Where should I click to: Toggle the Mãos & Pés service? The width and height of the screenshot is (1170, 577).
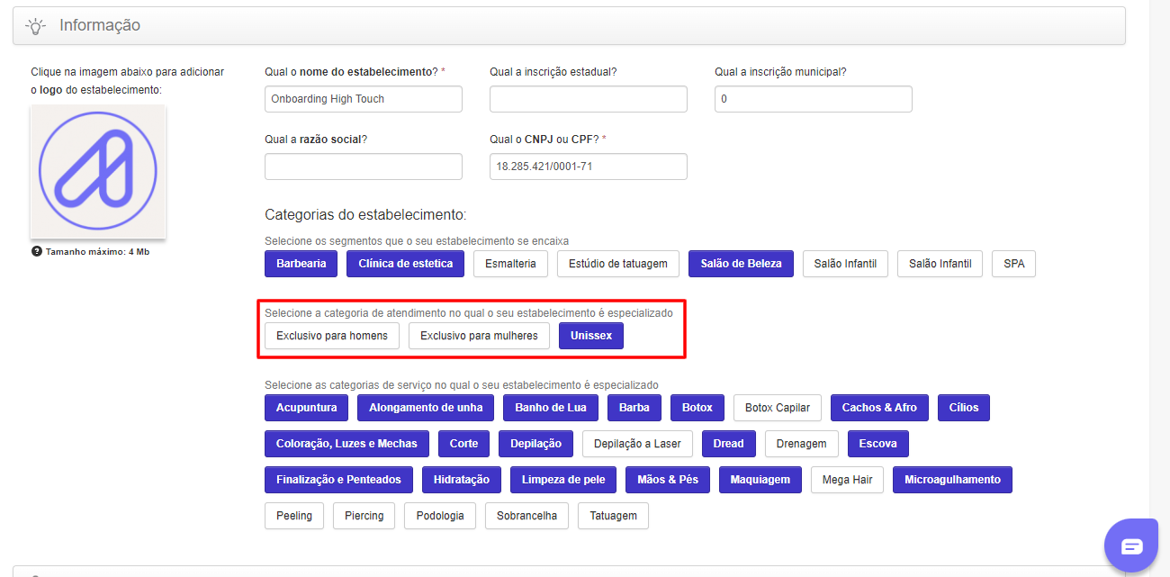pyautogui.click(x=668, y=480)
